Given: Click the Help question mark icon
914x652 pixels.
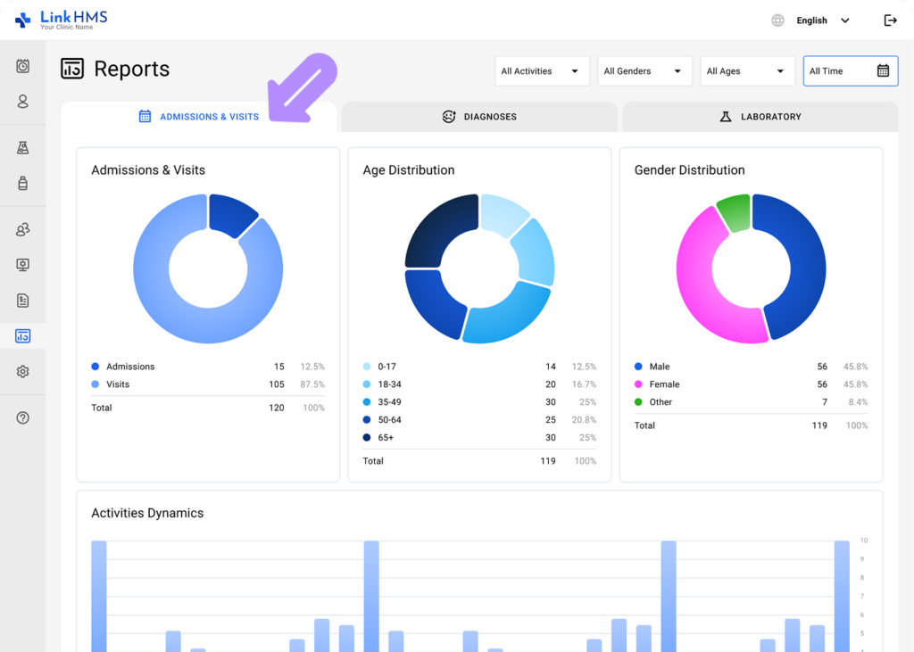Looking at the screenshot, I should [22, 417].
